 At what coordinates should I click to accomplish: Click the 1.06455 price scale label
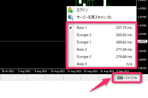coord(142,60)
